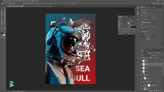Click the Remove Background button

(148, 34)
